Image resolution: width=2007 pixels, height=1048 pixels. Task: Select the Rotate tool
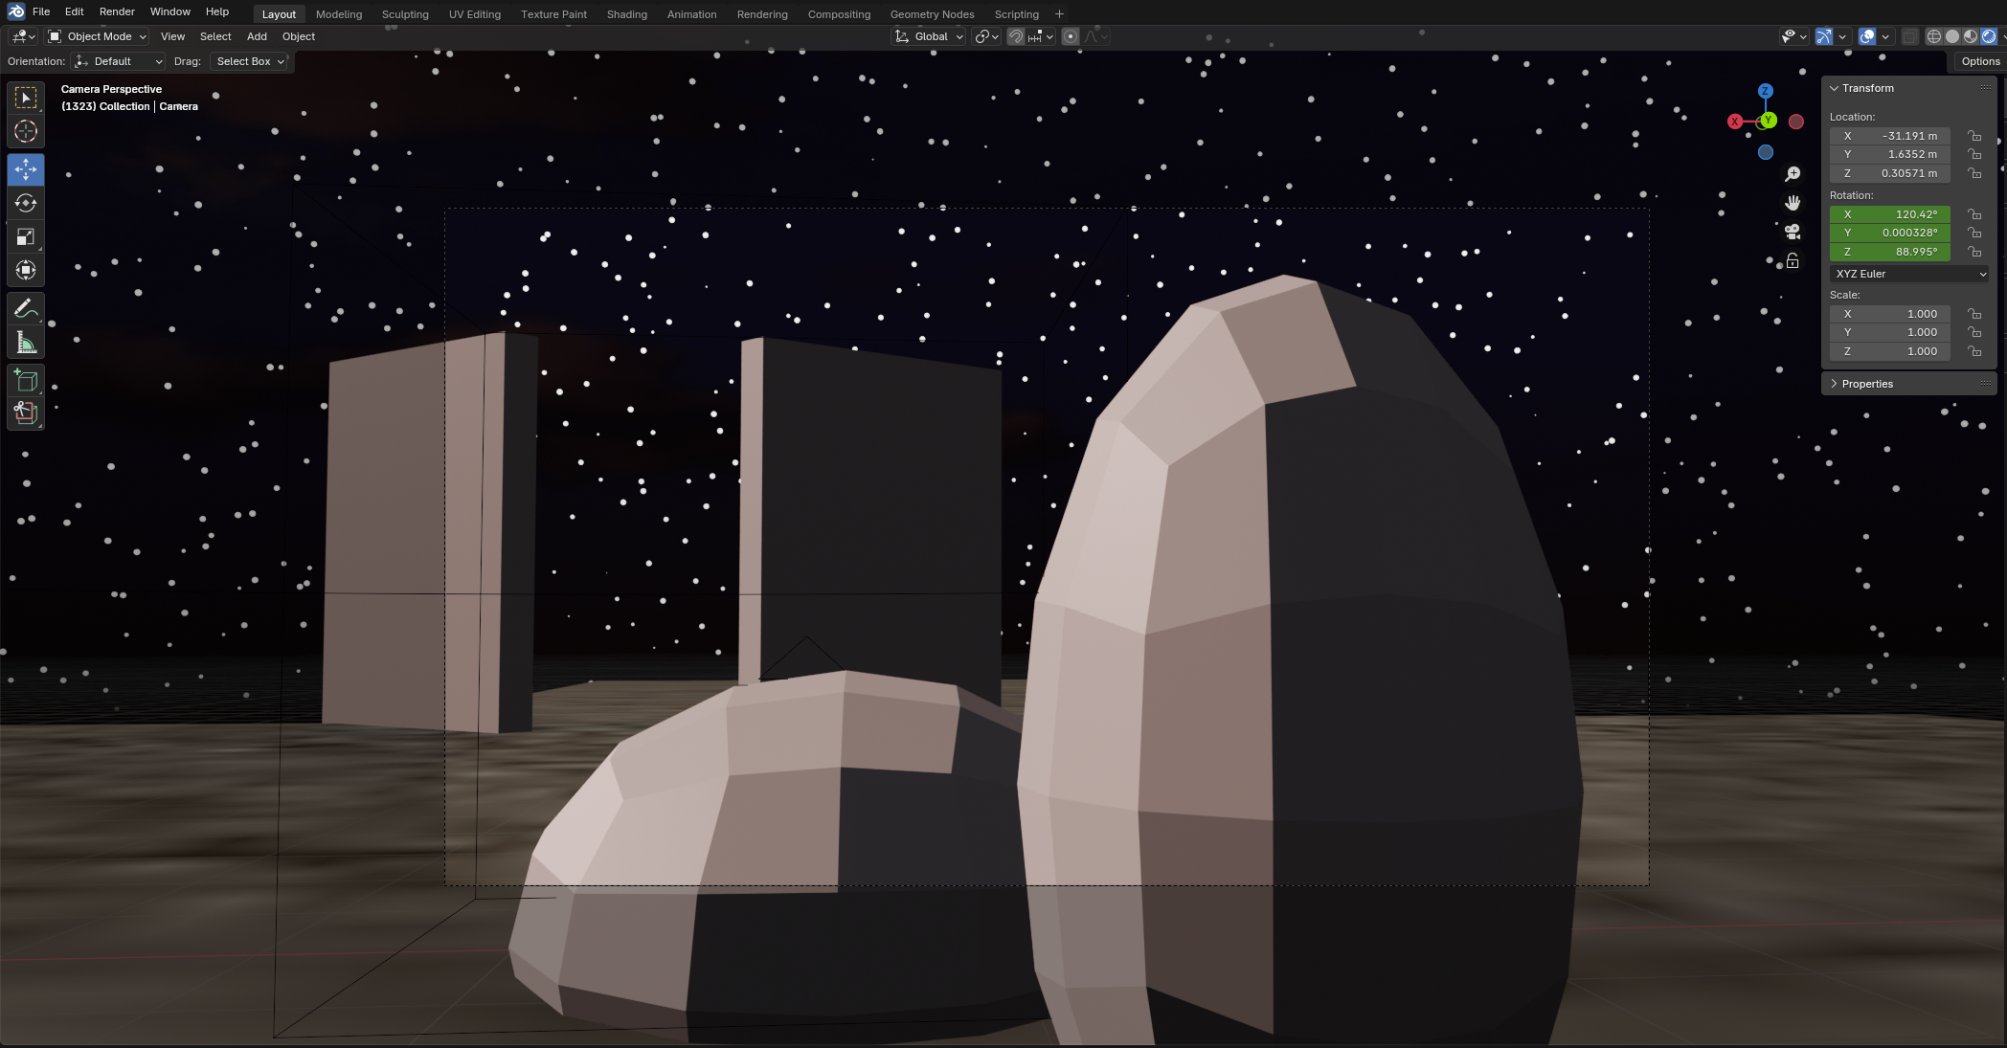tap(26, 203)
